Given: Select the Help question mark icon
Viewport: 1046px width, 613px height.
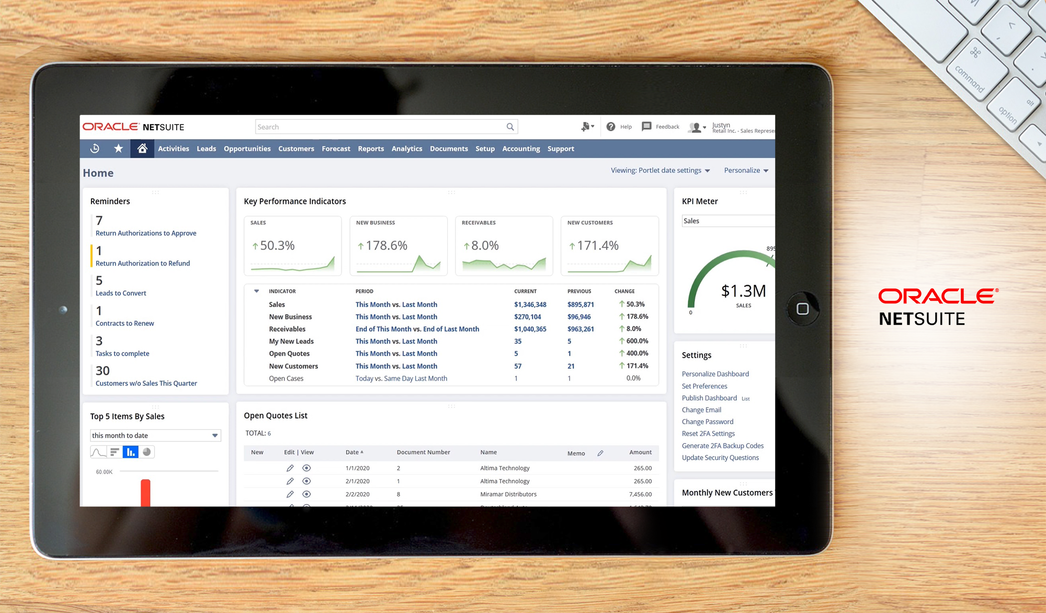Looking at the screenshot, I should [610, 127].
